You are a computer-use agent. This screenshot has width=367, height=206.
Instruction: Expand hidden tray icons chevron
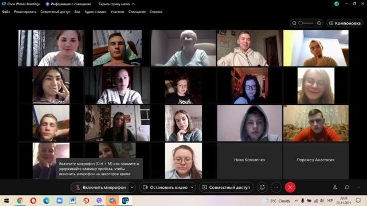296,201
